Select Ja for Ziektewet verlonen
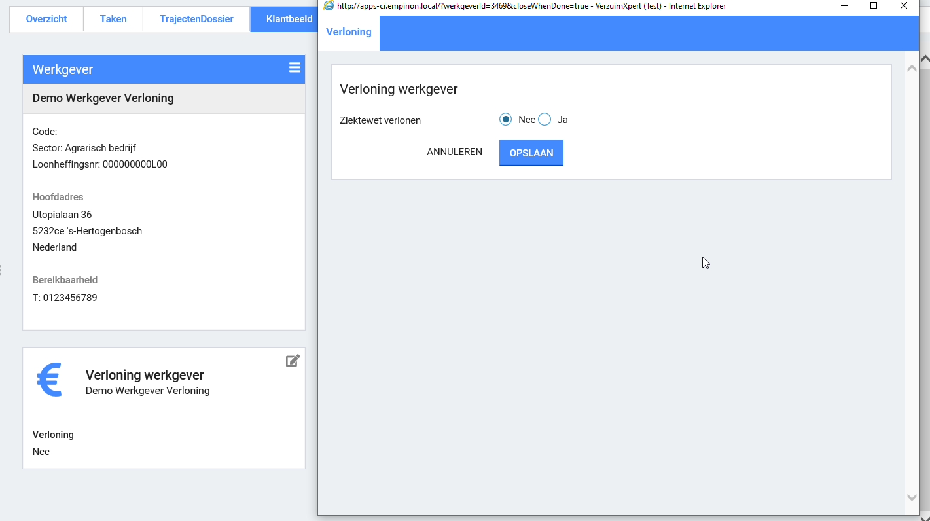Screen dimensions: 930x521 pyautogui.click(x=545, y=120)
